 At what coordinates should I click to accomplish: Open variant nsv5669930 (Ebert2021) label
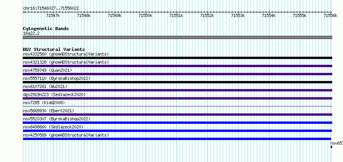click(49, 111)
